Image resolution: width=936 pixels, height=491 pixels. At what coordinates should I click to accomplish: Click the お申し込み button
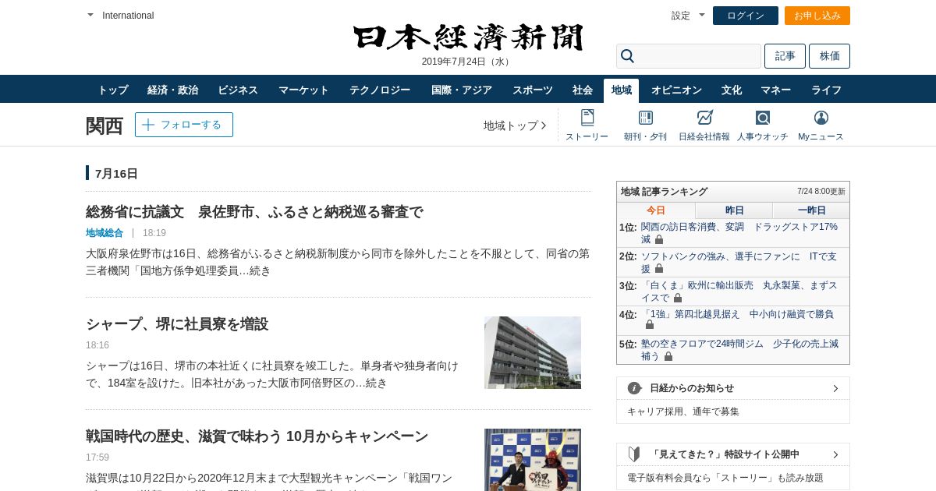click(x=817, y=16)
